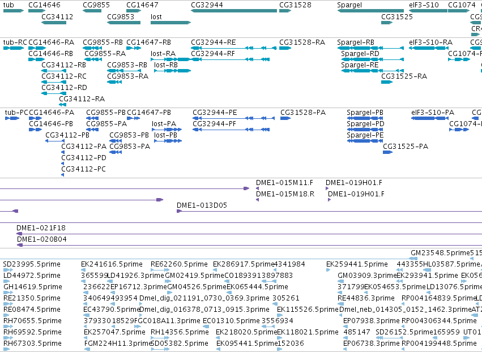Click the CG9855-PA protein label
This screenshot has height=352, width=482.
click(106, 124)
